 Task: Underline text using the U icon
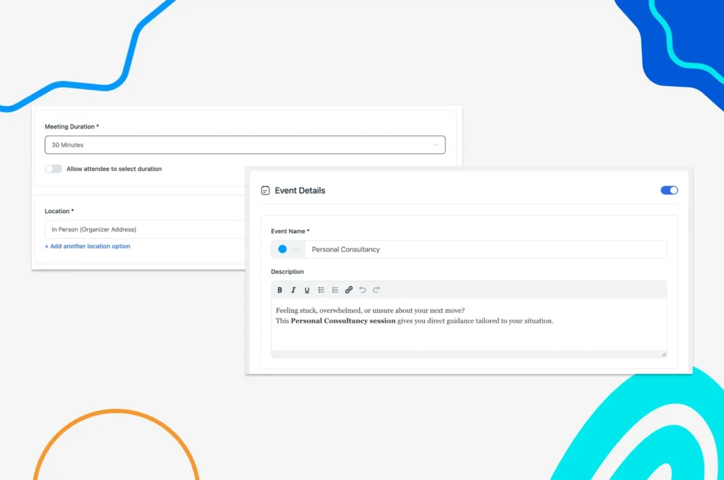tap(307, 290)
